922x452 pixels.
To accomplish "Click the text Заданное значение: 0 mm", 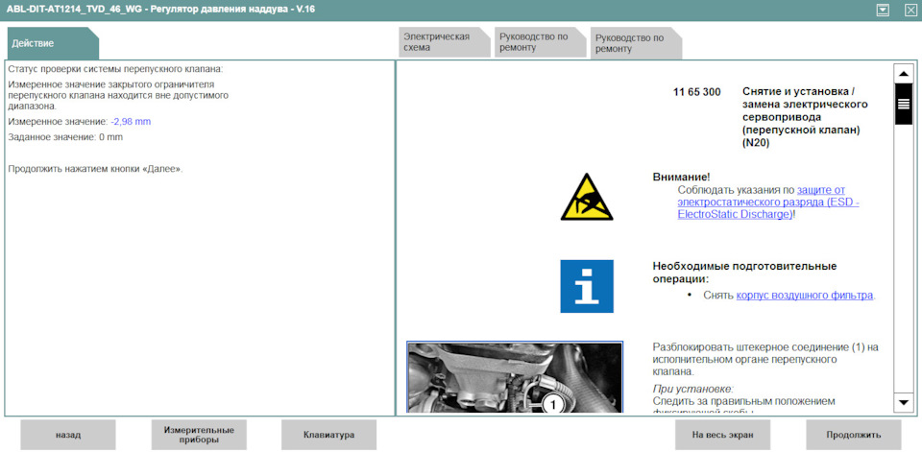I will [x=65, y=137].
